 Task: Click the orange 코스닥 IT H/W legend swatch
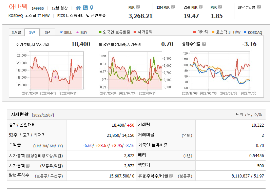point(213,32)
